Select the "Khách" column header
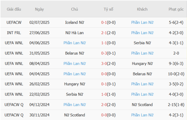Screen dimensions: 187x120 click(x=142, y=9)
